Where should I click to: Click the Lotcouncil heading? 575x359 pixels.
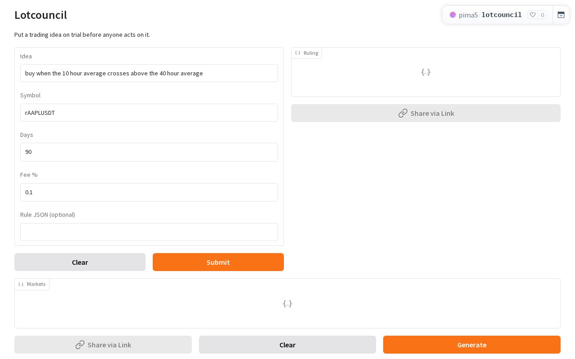[x=40, y=15]
